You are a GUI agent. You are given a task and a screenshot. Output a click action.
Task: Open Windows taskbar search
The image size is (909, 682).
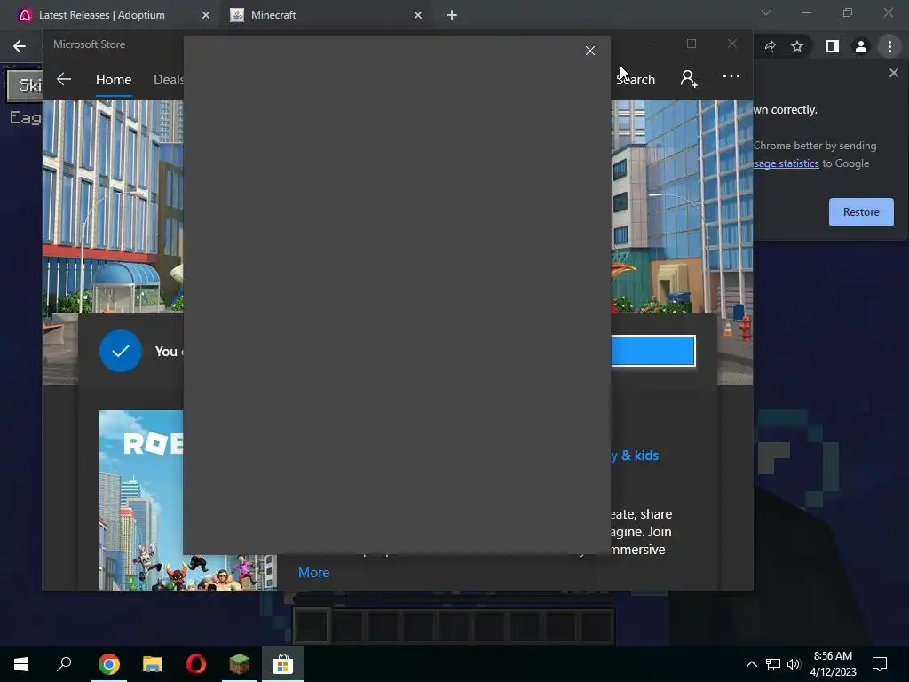[64, 664]
